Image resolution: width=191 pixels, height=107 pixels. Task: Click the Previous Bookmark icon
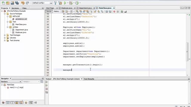tap(95, 11)
